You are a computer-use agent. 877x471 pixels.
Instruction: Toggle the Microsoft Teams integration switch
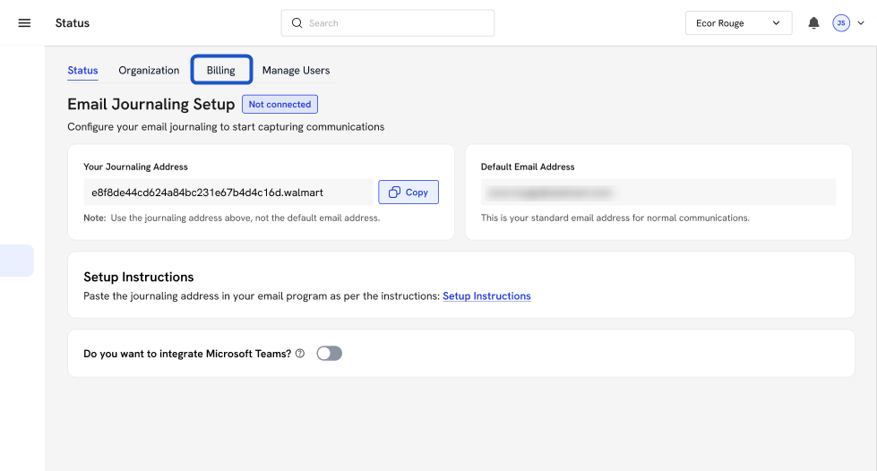[330, 354]
